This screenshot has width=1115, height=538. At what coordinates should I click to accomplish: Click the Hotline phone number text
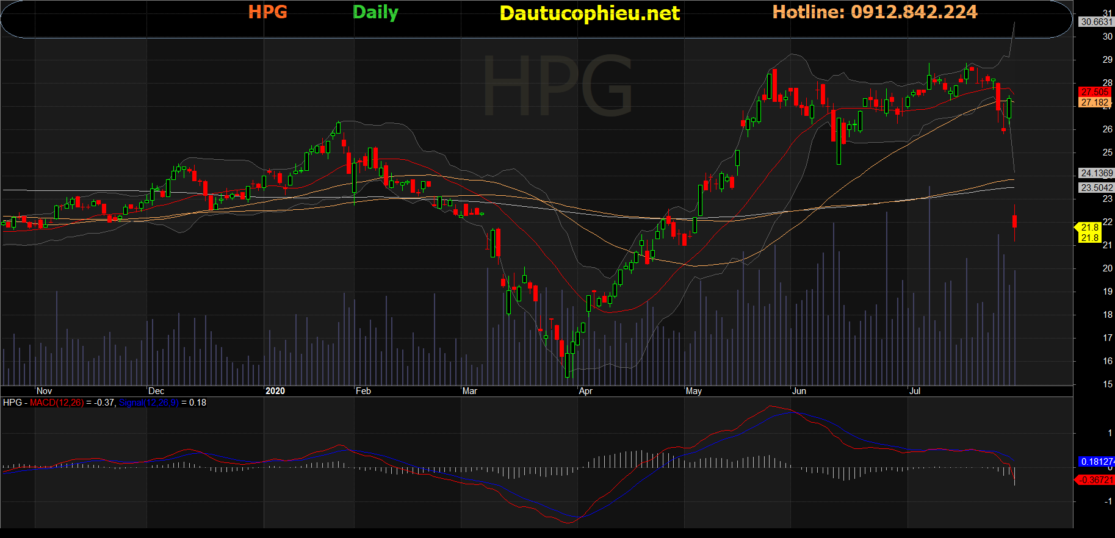click(875, 12)
